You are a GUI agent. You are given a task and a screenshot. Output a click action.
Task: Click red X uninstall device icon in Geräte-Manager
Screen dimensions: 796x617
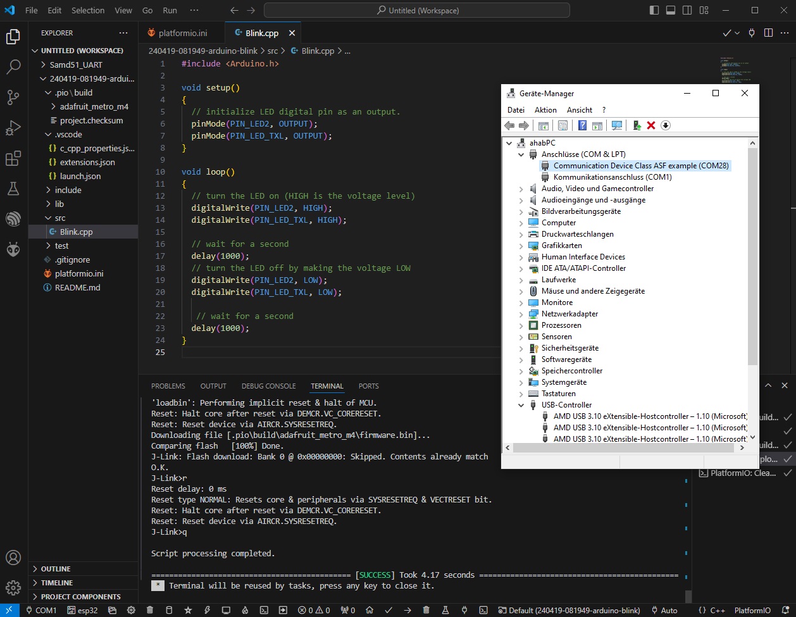pyautogui.click(x=651, y=125)
